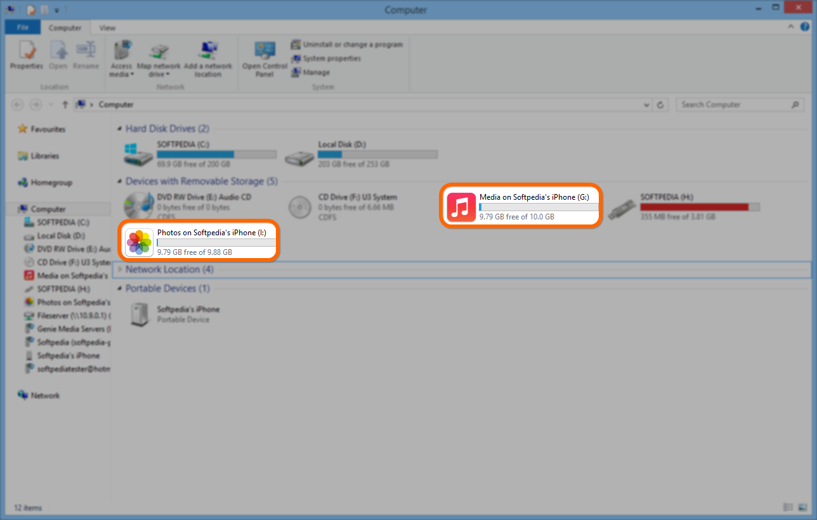Open the Photos on Softpedia's iPhone (I:) icon
817x520 pixels.
point(139,243)
